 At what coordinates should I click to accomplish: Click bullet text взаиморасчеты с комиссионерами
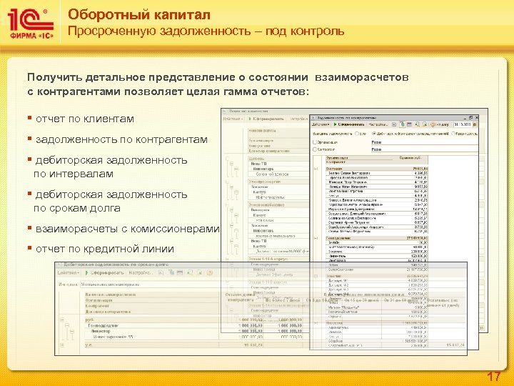pyautogui.click(x=127, y=229)
